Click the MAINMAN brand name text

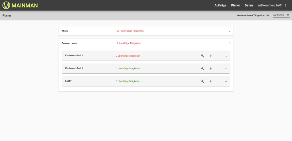tap(25, 5)
